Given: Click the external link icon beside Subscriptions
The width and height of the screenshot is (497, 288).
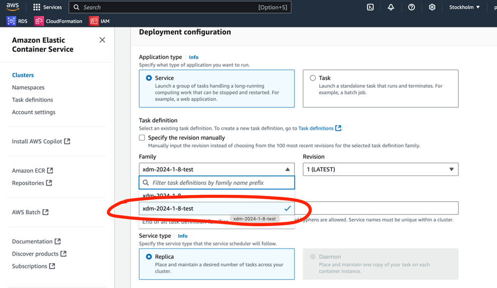Looking at the screenshot, I should pyautogui.click(x=52, y=266).
